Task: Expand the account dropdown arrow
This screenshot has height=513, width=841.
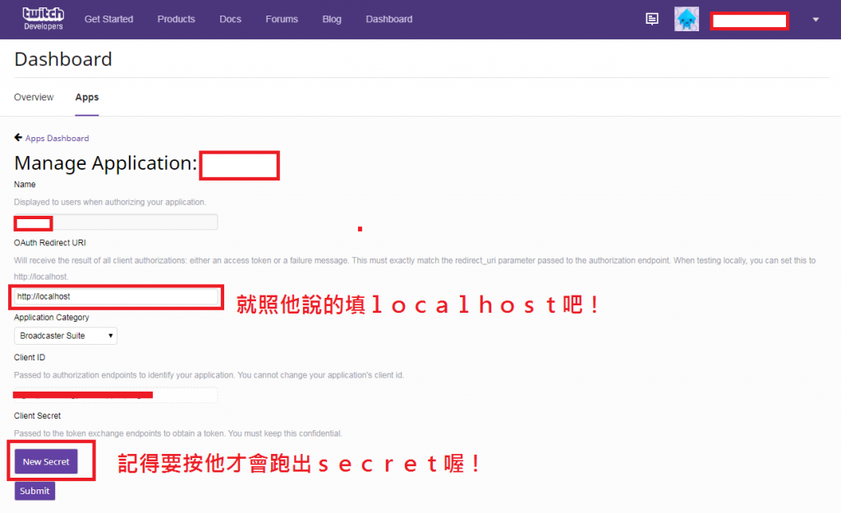Action: pos(816,20)
